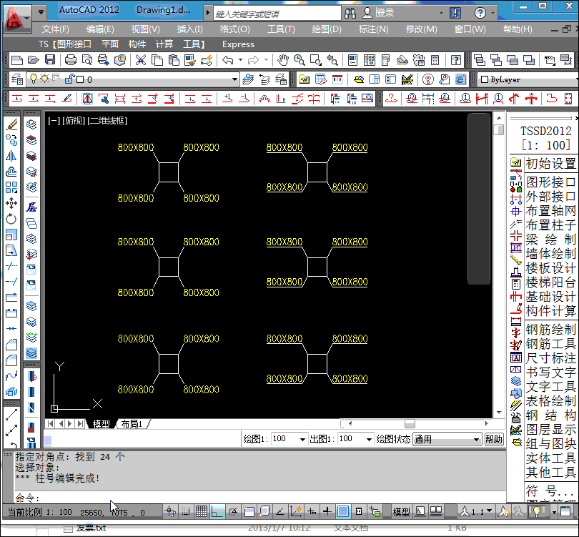Select the Erase tool in modify toolbar

point(11,125)
